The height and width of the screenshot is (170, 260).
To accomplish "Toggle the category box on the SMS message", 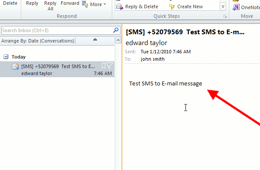I will 104,65.
